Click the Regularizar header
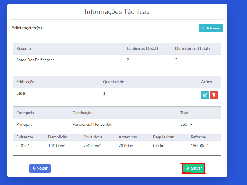The height and width of the screenshot is (185, 247). pyautogui.click(x=163, y=137)
